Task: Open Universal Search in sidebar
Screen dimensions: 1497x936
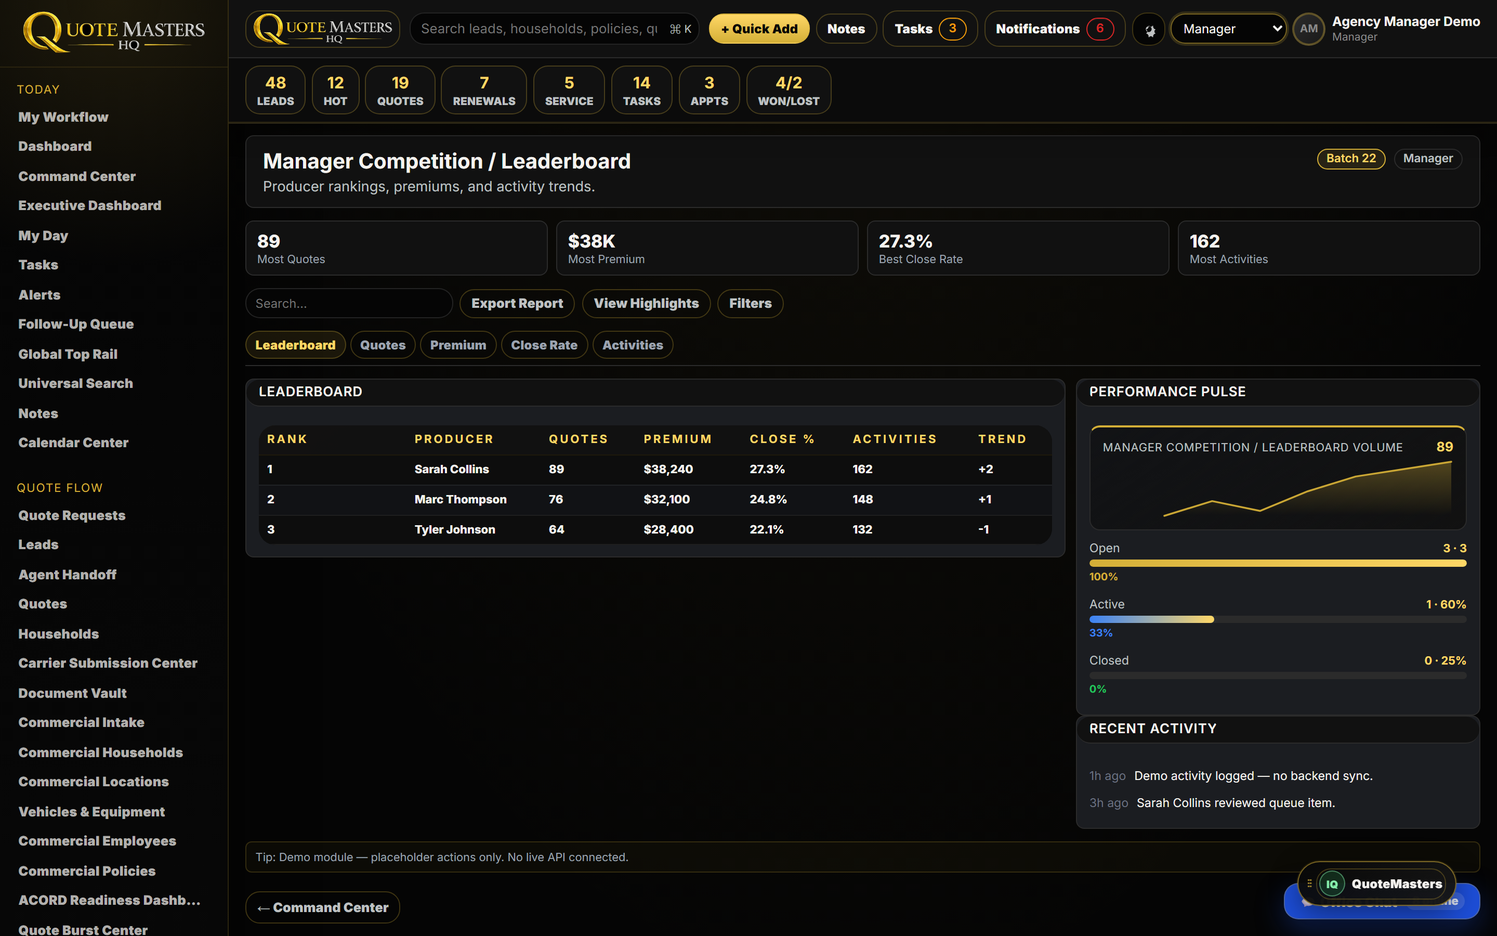Action: pyautogui.click(x=75, y=383)
